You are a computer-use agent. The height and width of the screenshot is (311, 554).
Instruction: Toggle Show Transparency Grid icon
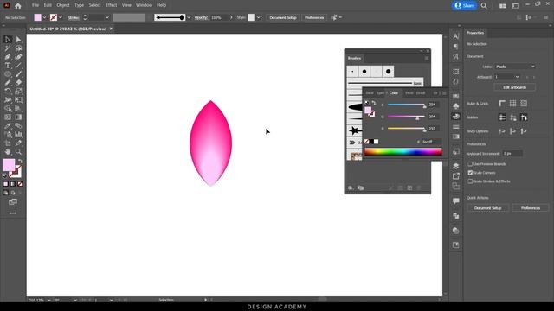(x=524, y=104)
